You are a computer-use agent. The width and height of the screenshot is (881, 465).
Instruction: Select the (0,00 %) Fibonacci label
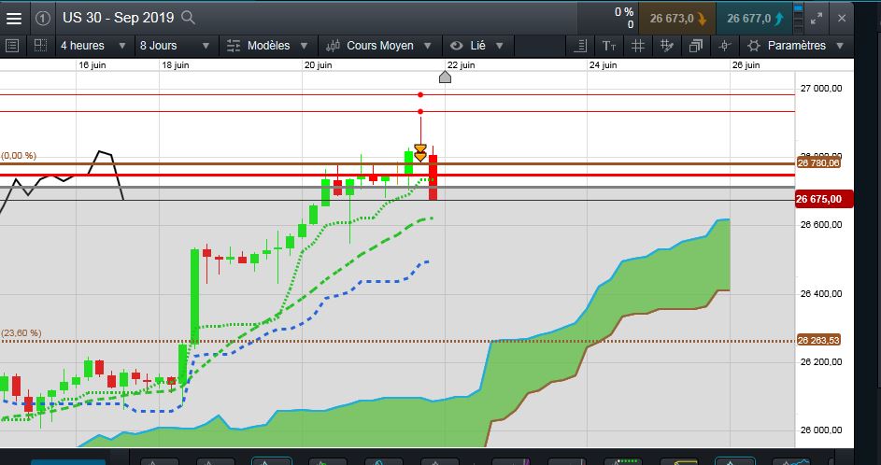click(19, 156)
